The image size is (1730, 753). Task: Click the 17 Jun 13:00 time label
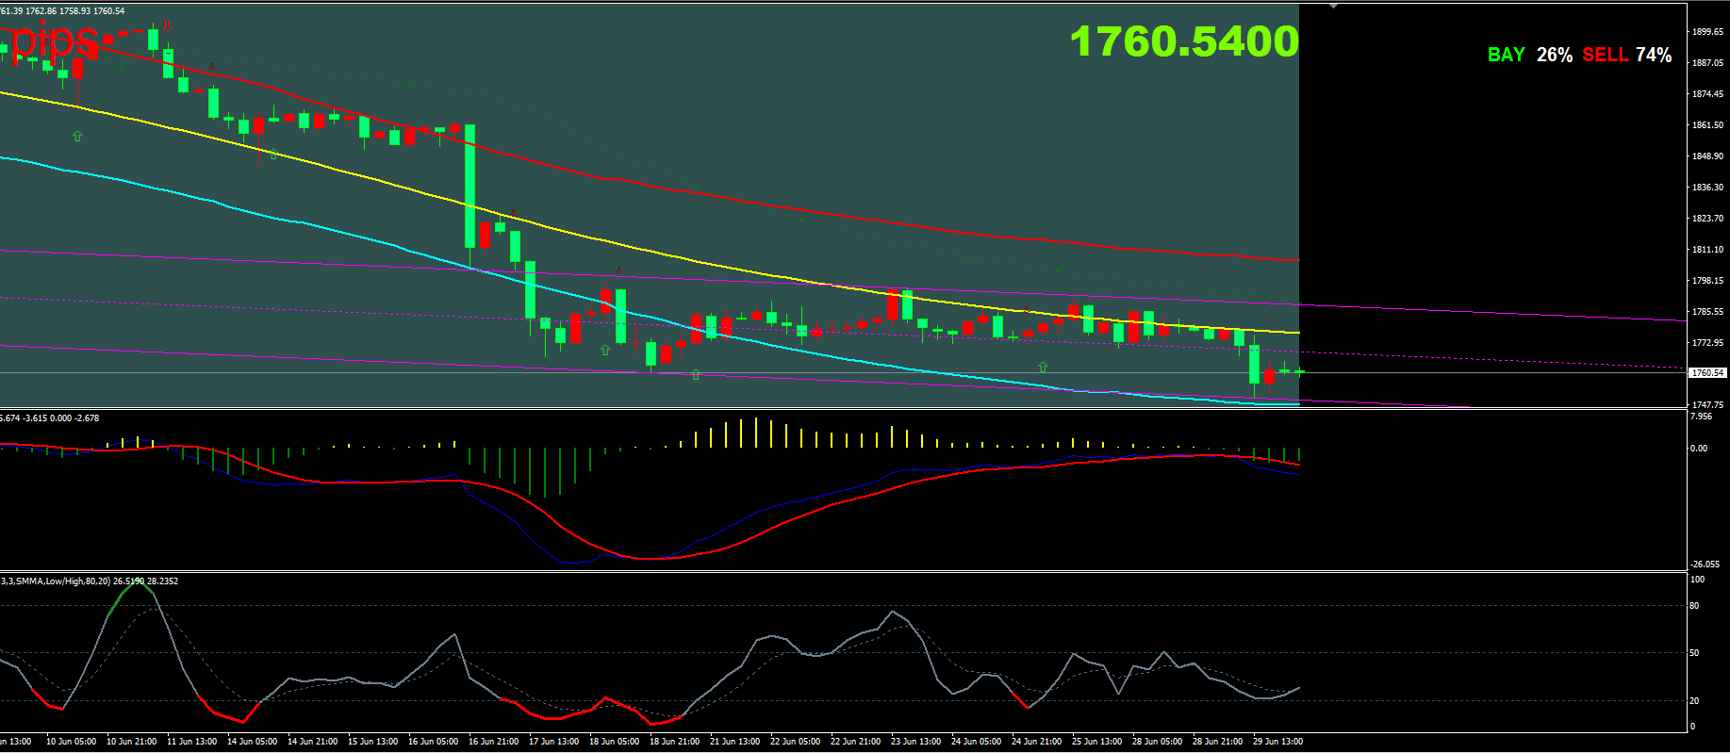553,742
